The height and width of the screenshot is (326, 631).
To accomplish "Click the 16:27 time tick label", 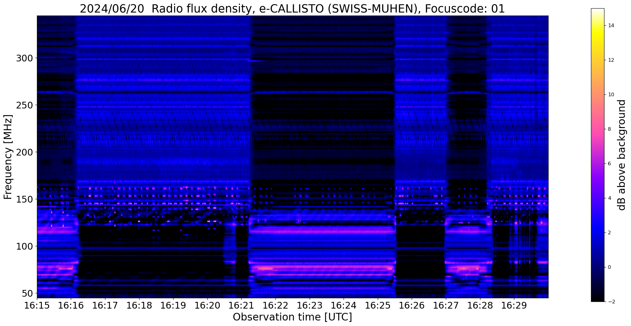I will [x=446, y=306].
